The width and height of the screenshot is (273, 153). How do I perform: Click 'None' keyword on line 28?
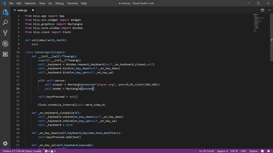69,125
